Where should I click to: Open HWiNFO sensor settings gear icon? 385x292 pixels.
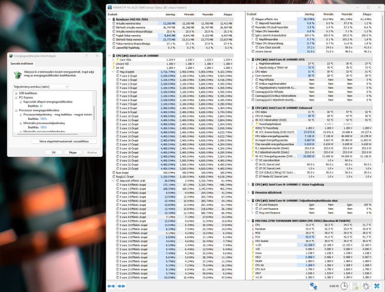(x=366, y=286)
